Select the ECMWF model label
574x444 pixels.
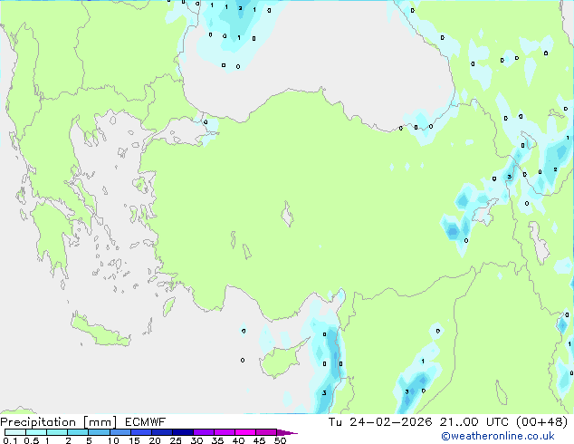(146, 422)
